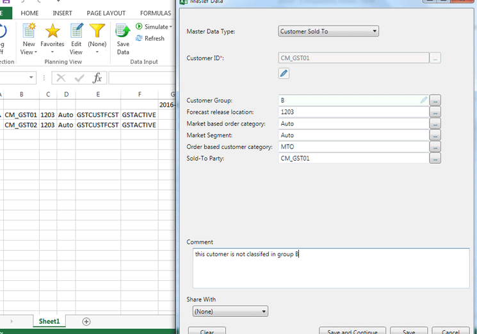Screen dimensions: 477x334
Task: Expand the Name Box dropdown arrow
Action: [x=31, y=77]
